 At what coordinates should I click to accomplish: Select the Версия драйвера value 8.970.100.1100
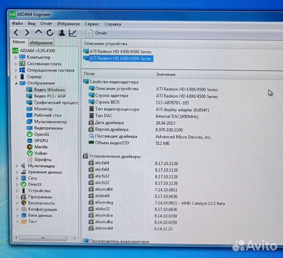coord(169,130)
